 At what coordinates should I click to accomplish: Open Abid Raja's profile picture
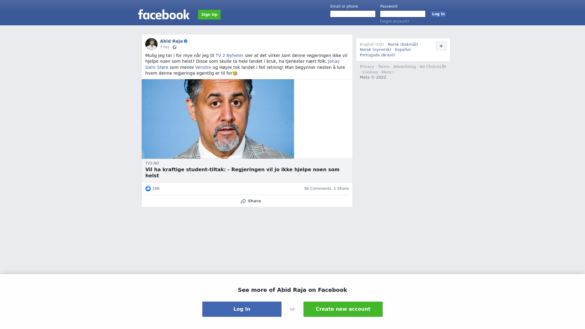(151, 44)
